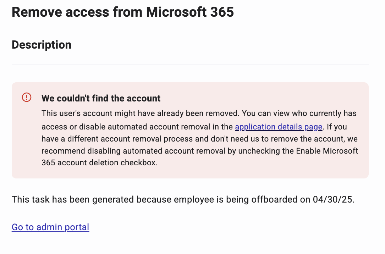Open the application details page link
385x254 pixels.
point(278,127)
